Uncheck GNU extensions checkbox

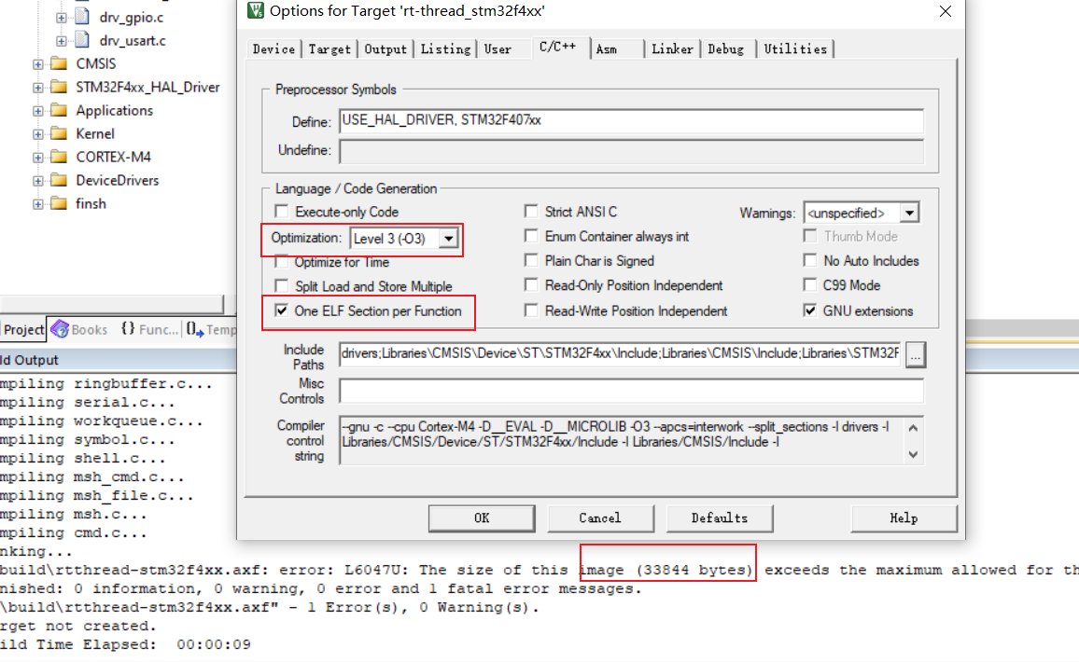(x=810, y=310)
